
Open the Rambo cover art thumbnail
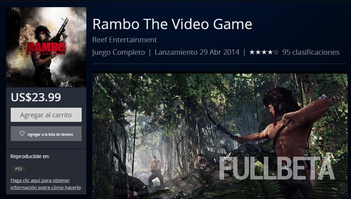pos(46,47)
